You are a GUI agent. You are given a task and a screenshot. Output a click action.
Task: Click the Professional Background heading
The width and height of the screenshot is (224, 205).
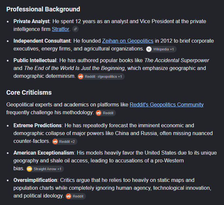coord(43,9)
